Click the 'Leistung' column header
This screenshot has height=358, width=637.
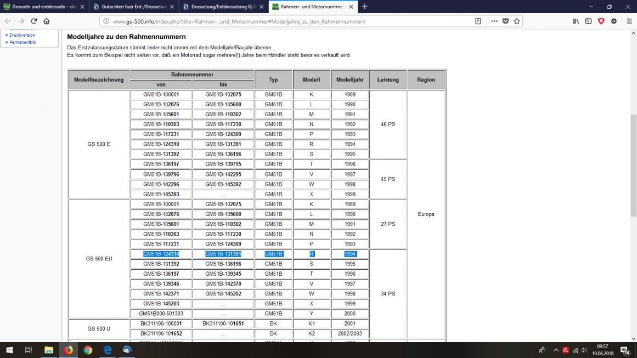(388, 79)
